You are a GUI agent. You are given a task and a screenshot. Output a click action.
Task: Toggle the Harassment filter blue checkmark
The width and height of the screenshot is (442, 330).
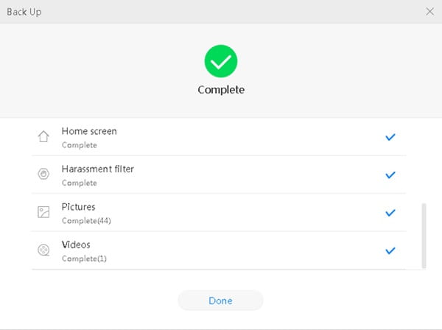coord(390,175)
